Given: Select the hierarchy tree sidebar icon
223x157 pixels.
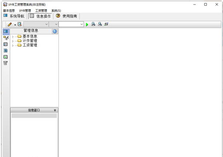Looking at the screenshot, I should pyautogui.click(x=6, y=38).
